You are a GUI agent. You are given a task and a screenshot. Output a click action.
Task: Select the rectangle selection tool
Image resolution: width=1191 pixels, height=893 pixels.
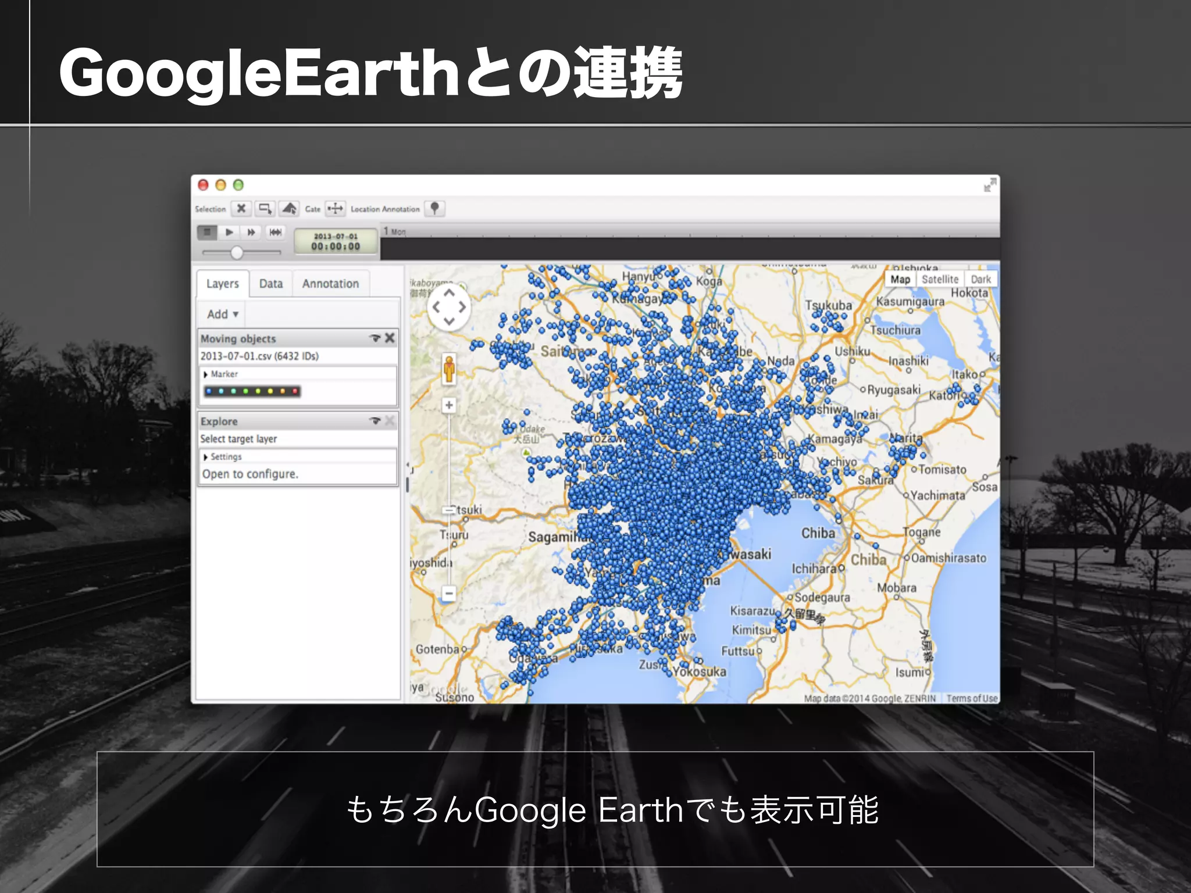click(265, 208)
